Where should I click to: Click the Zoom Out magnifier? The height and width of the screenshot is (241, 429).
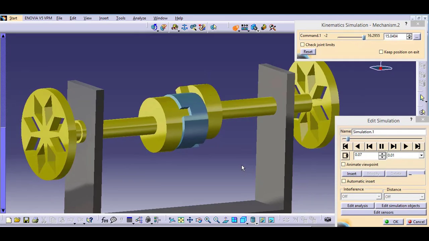(217, 220)
